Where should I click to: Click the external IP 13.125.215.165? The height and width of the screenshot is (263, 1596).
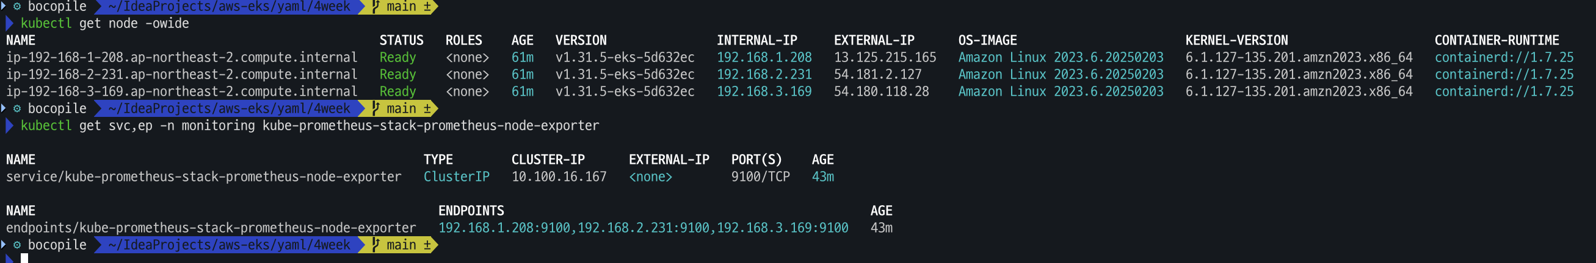pyautogui.click(x=885, y=57)
